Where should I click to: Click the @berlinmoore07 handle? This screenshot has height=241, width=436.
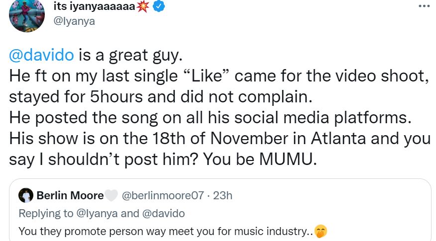tap(162, 195)
